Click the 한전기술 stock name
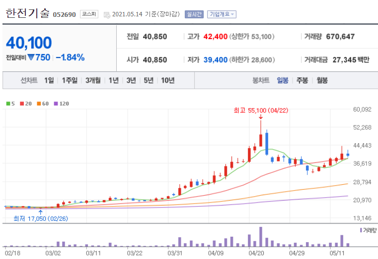 pos(27,13)
